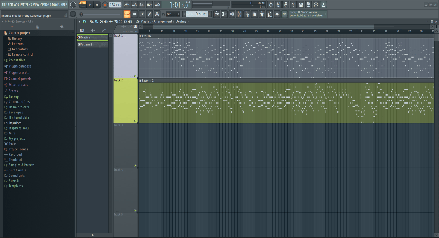Select the Slip tool in playlist toolbar

(x=111, y=22)
